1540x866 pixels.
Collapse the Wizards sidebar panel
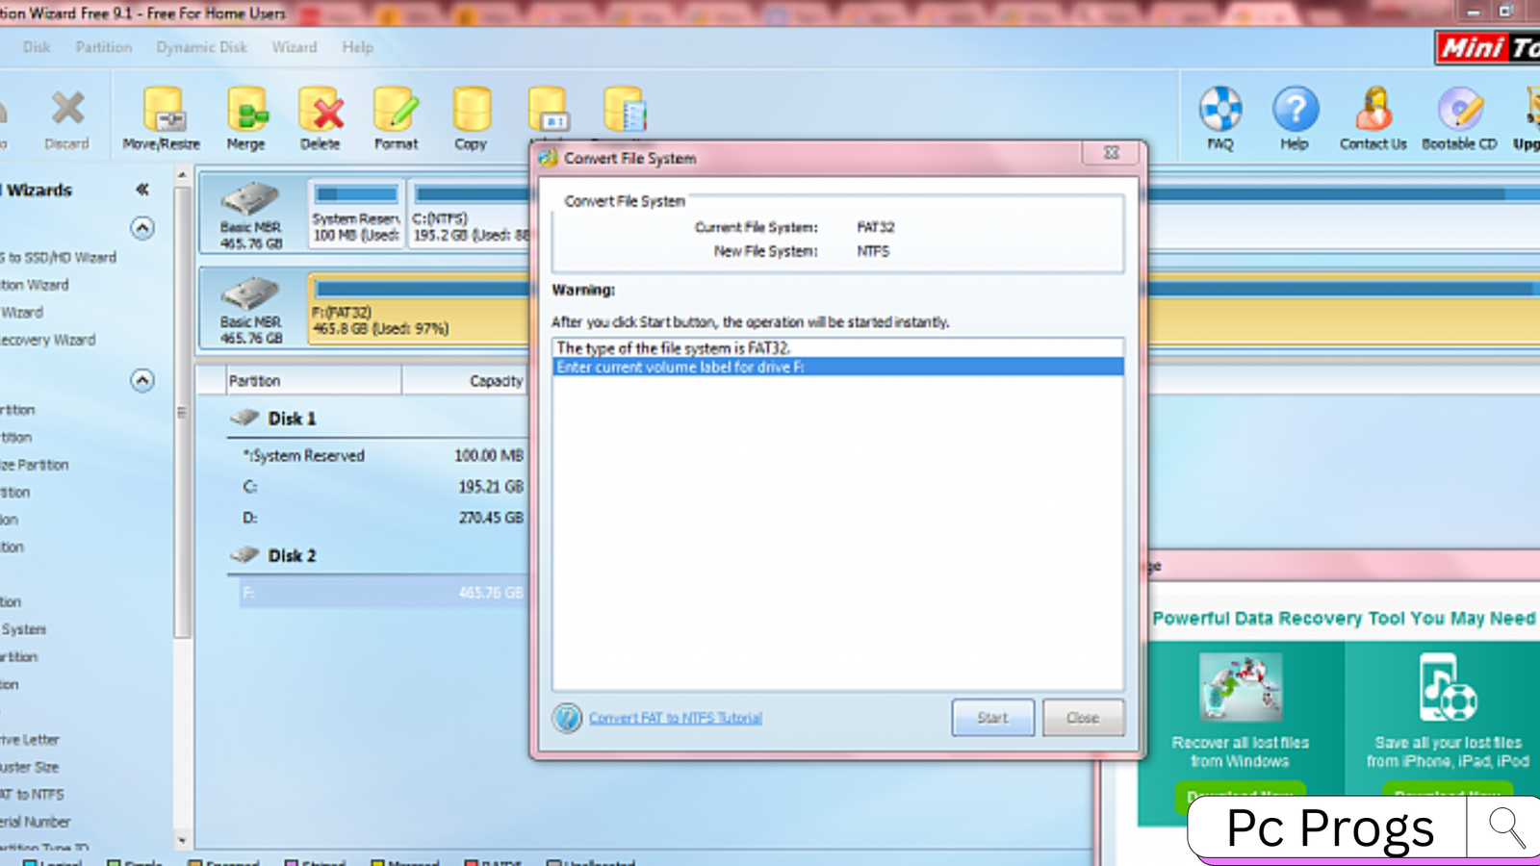[x=142, y=190]
